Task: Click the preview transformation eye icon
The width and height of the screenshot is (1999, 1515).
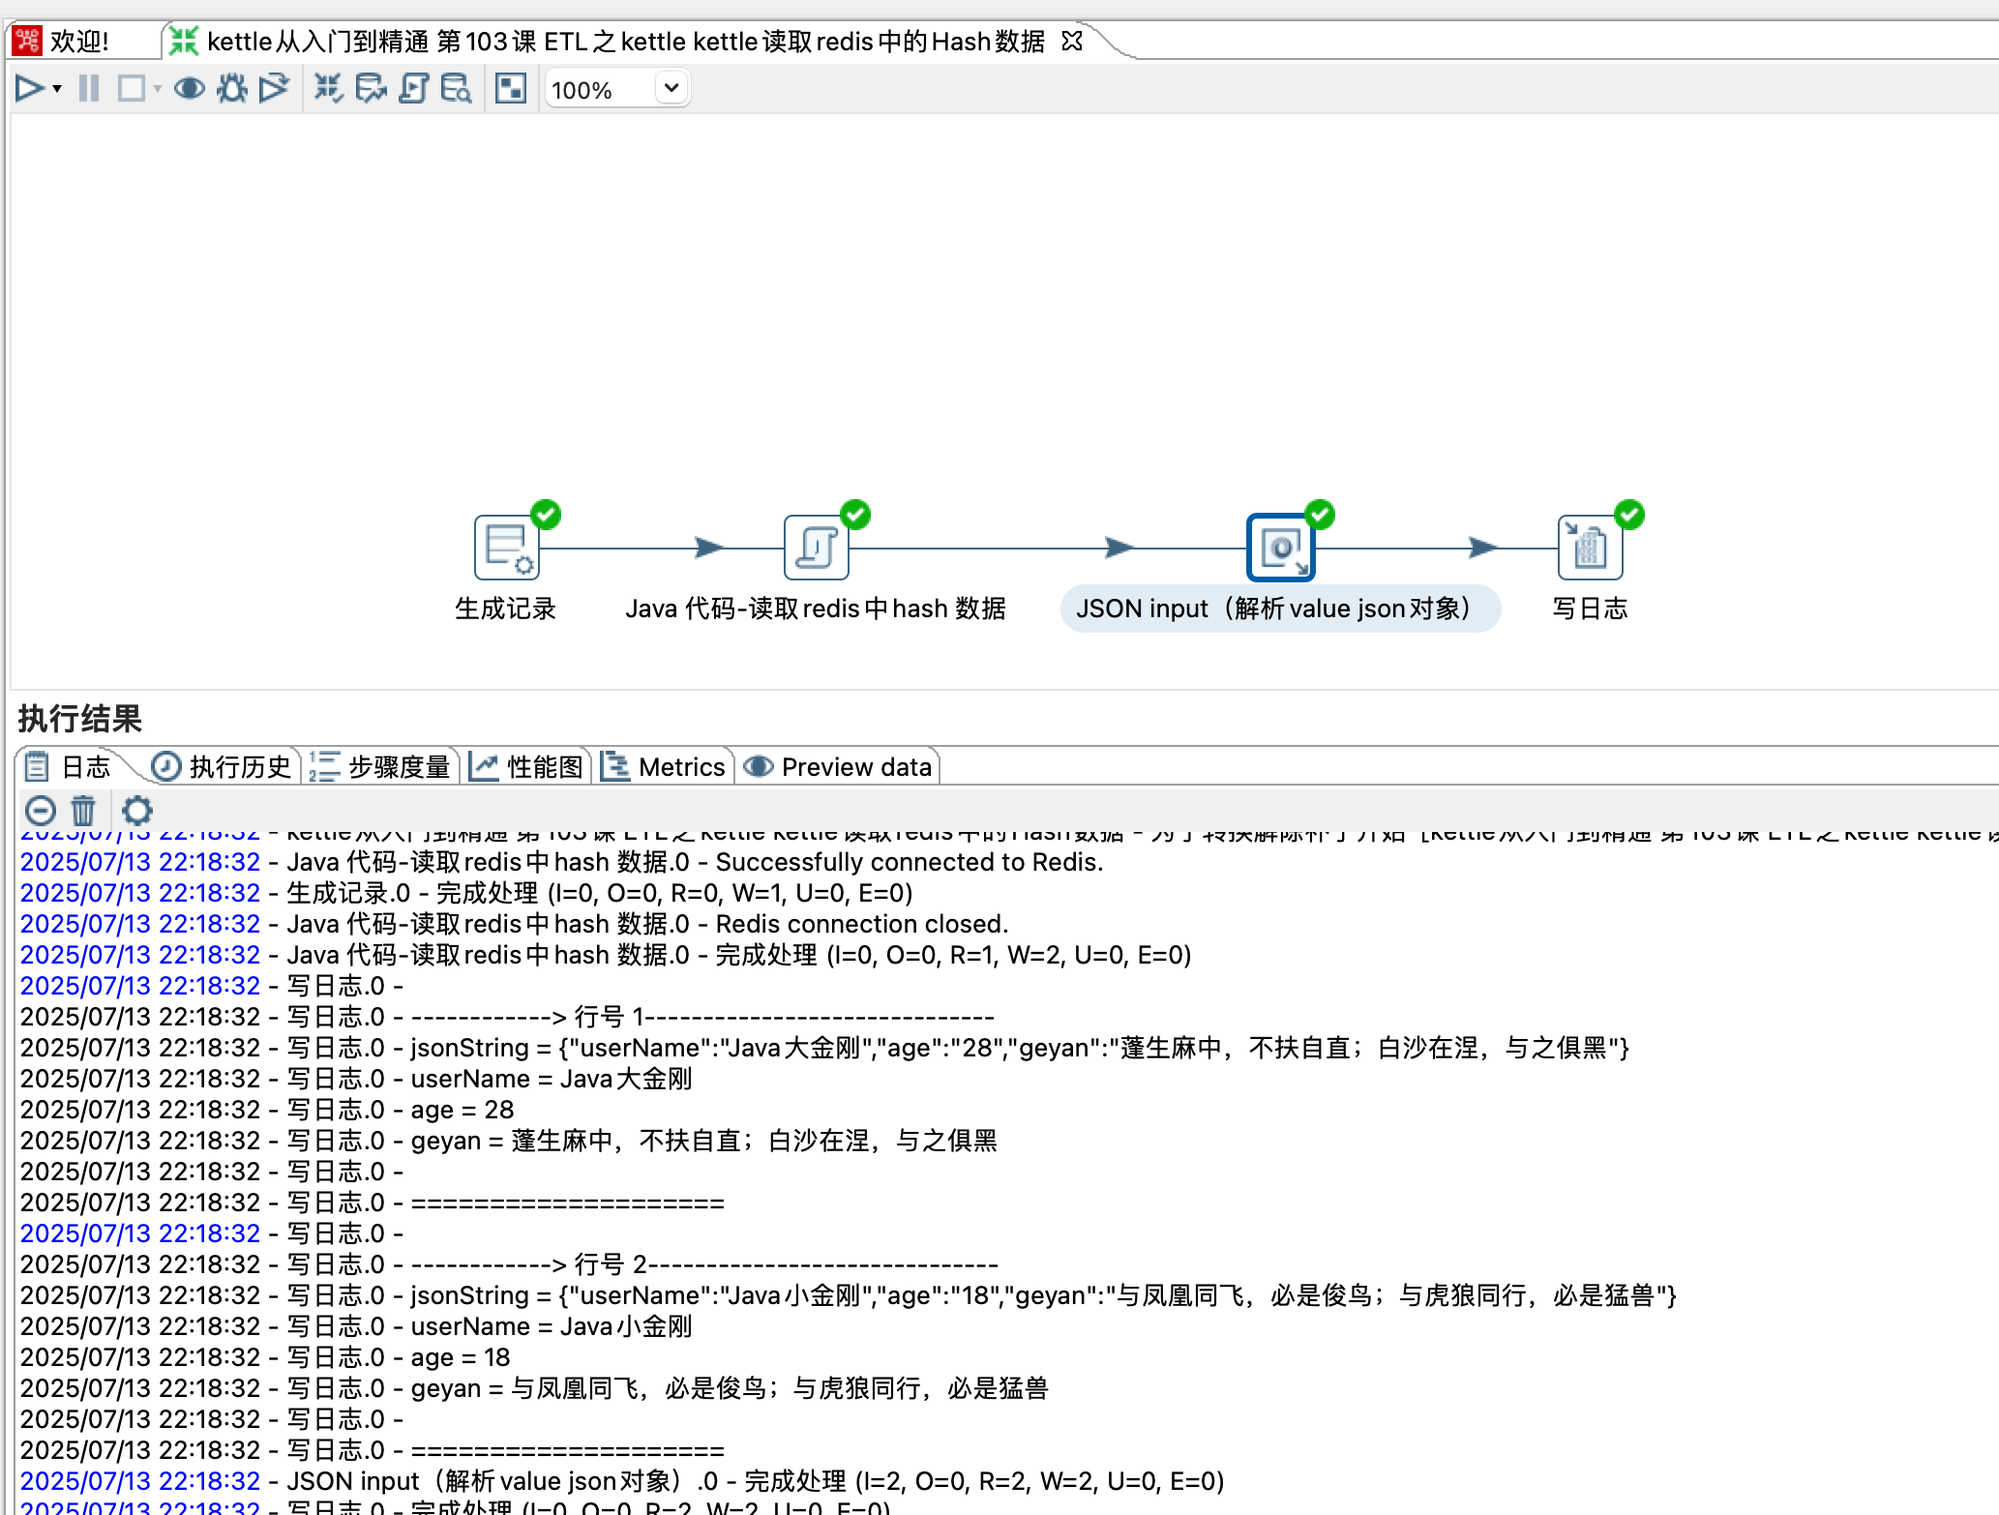Action: click(x=189, y=89)
